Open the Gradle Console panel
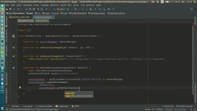This screenshot has width=197, height=111. tap(184, 106)
